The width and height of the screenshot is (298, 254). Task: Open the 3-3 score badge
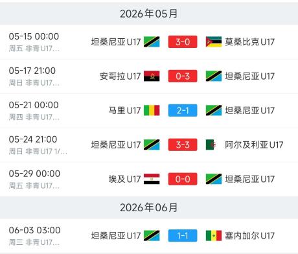tap(183, 144)
